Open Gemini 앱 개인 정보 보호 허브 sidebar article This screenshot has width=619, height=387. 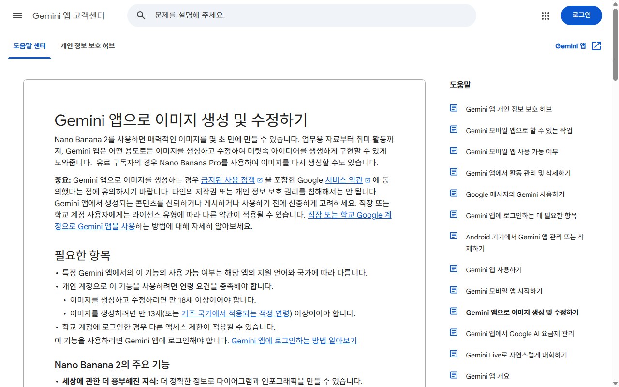[509, 109]
